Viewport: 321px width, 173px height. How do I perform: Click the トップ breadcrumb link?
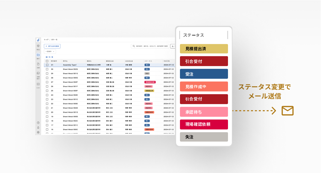click(46, 40)
